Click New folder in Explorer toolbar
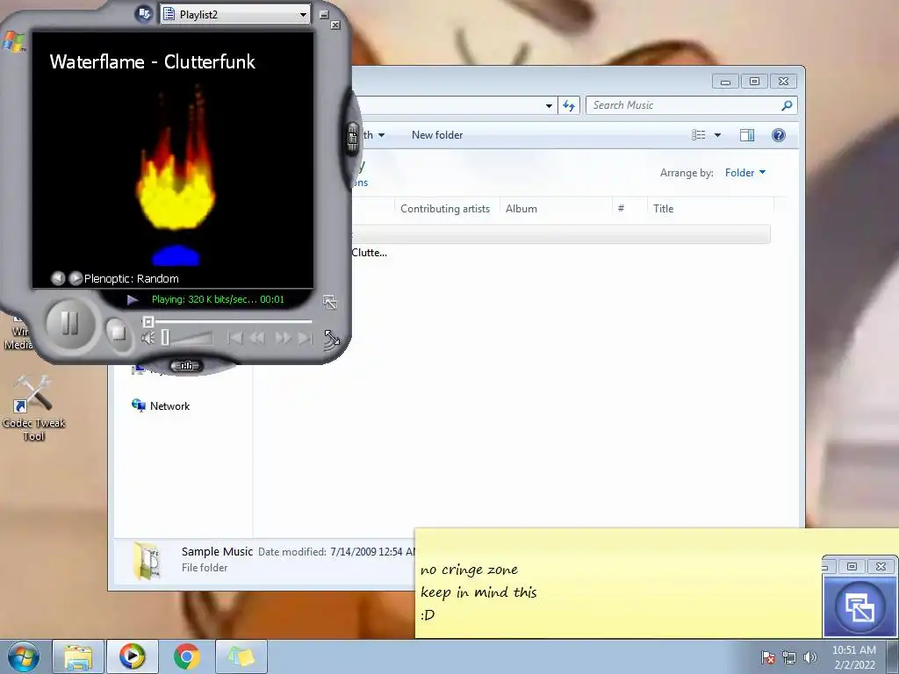Viewport: 899px width, 674px height. [x=437, y=135]
